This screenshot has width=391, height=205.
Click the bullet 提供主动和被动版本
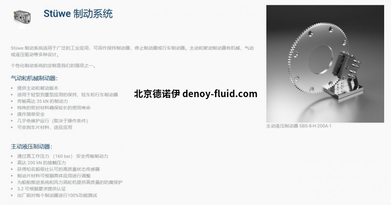[38, 88]
